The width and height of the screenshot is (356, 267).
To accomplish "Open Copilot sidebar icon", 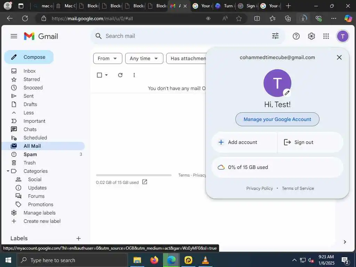I will tap(348, 18).
